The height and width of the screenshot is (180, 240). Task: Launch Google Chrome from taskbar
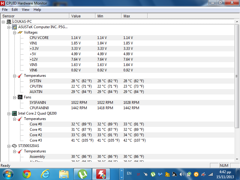[x=27, y=174]
